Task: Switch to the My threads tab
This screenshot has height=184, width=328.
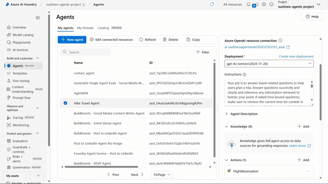Action: tap(85, 28)
